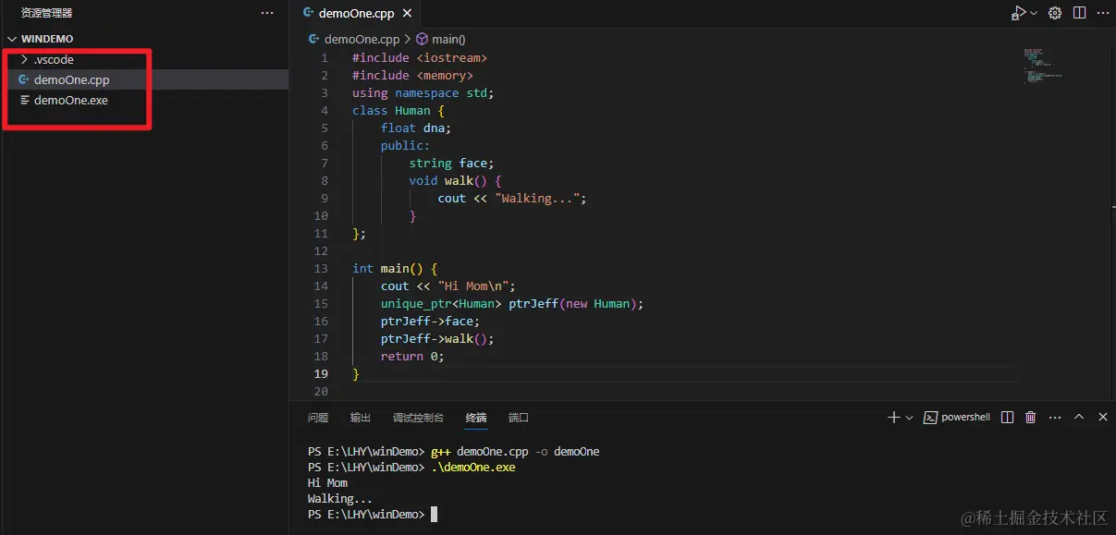Select the demoOne.cpp editor tab

(356, 14)
